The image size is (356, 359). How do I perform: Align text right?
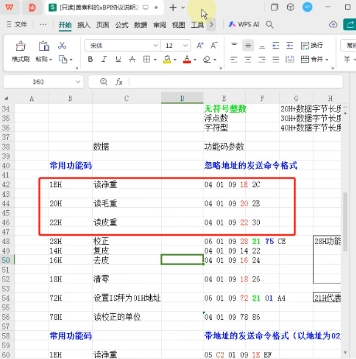click(x=262, y=60)
